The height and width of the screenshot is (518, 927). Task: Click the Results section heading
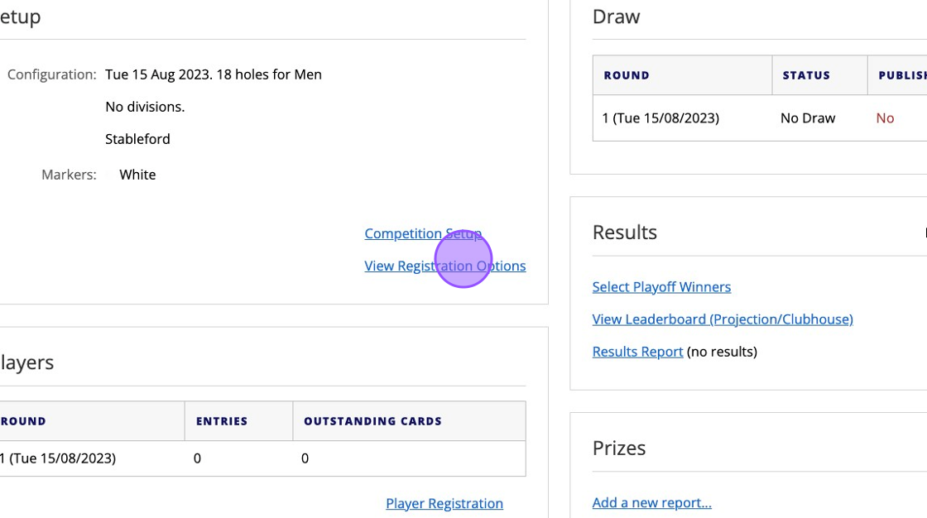[x=625, y=233]
